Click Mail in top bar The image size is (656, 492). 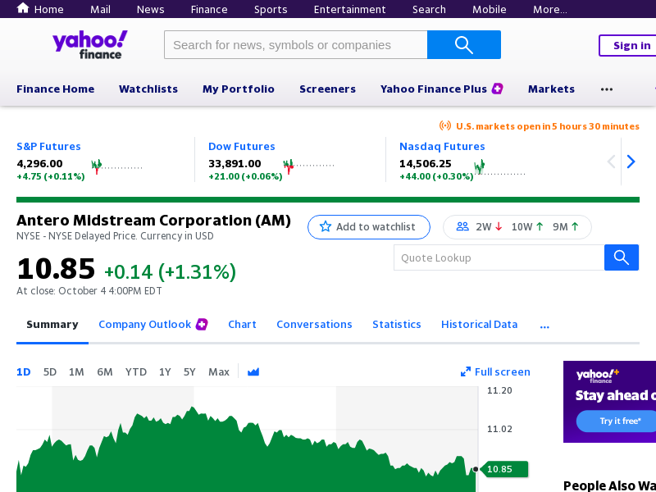(100, 9)
